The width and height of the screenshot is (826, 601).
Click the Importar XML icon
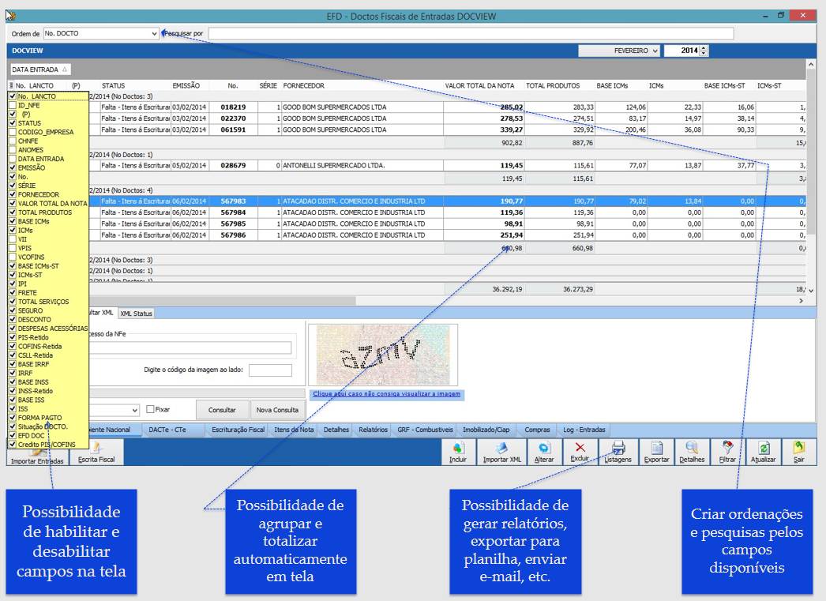501,448
